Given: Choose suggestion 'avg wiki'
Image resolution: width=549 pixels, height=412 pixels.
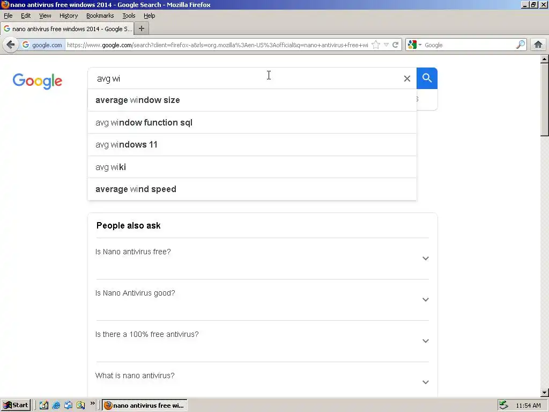Looking at the screenshot, I should click(x=252, y=167).
